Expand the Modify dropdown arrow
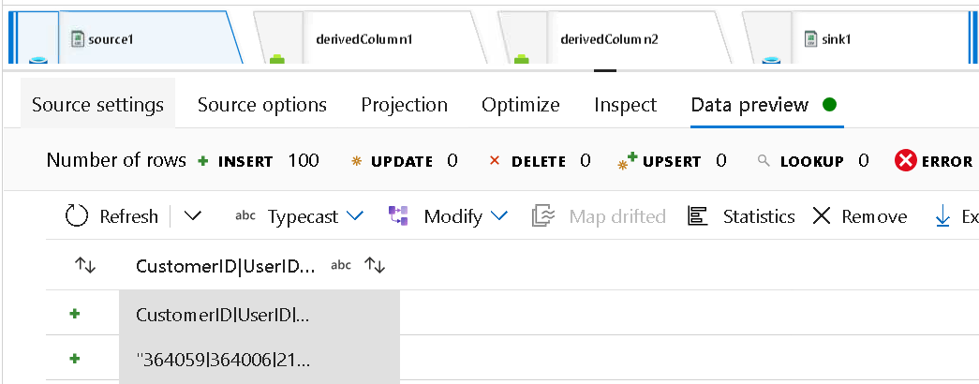The image size is (979, 384). pyautogui.click(x=498, y=216)
